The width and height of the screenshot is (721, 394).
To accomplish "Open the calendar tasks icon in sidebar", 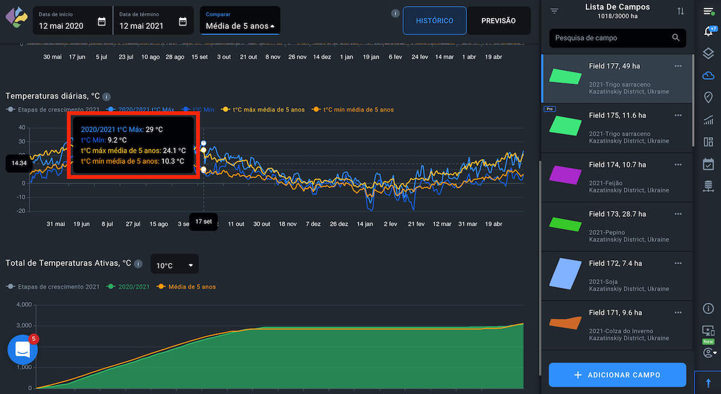I will [708, 163].
